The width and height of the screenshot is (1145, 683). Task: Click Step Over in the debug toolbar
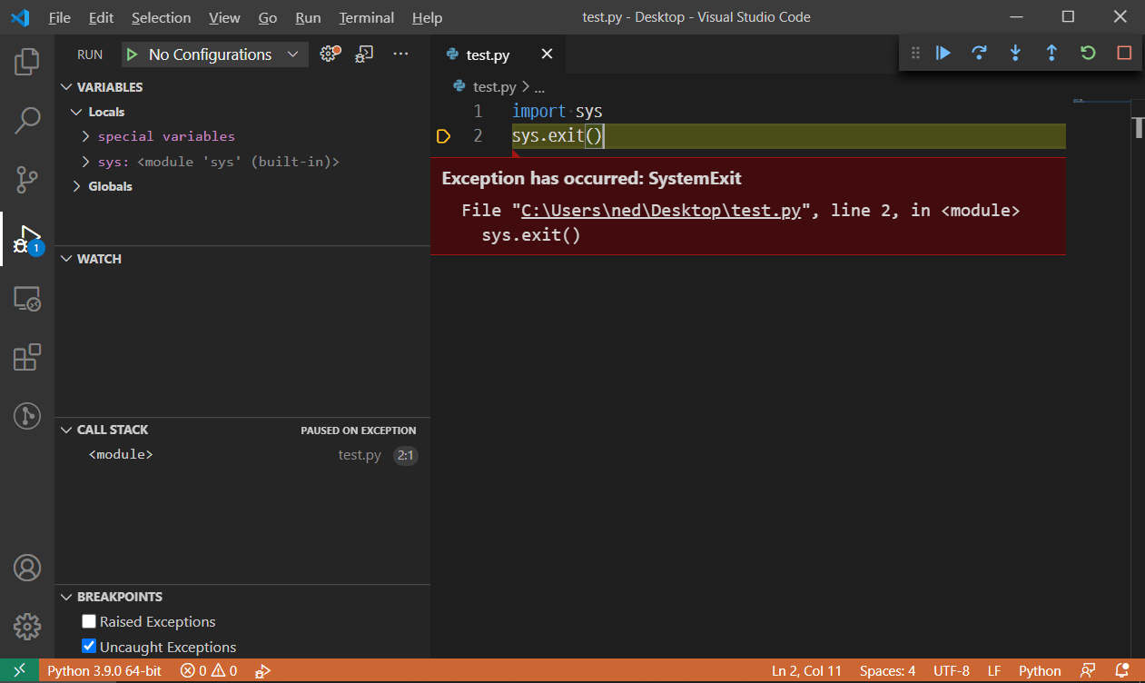click(x=979, y=53)
